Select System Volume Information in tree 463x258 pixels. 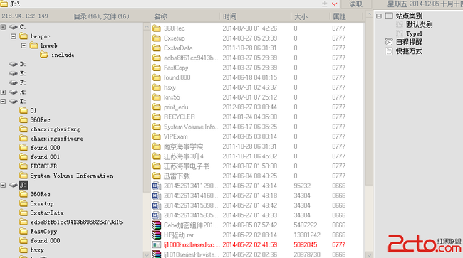pyautogui.click(x=71, y=176)
